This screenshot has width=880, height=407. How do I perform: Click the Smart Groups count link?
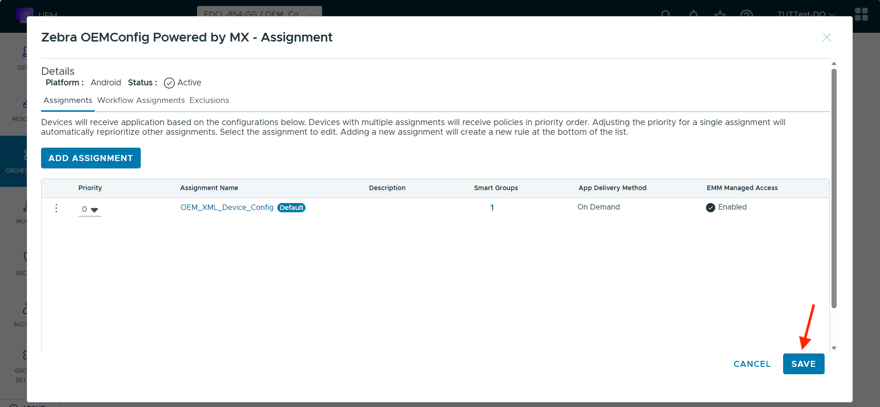[492, 208]
